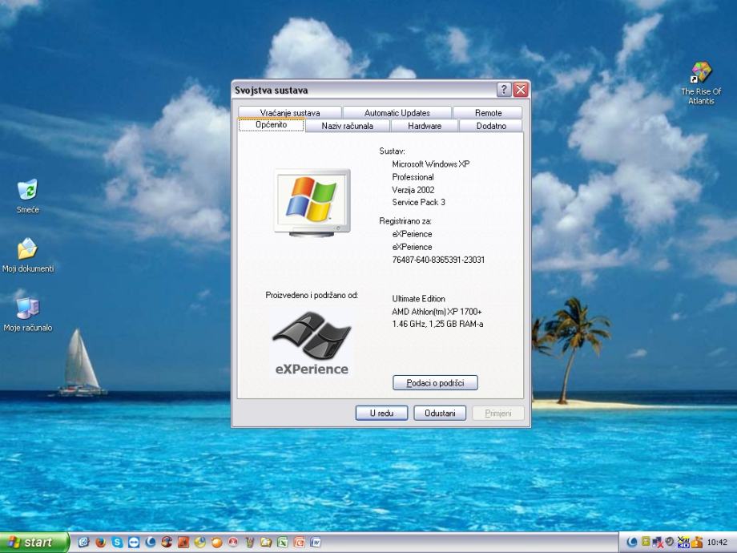Click the Xara 3D tray icon
The height and width of the screenshot is (553, 737).
click(x=683, y=543)
